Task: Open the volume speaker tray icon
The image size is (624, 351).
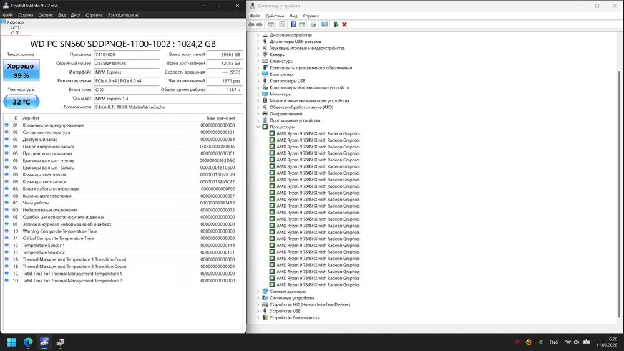Action: [x=577, y=342]
